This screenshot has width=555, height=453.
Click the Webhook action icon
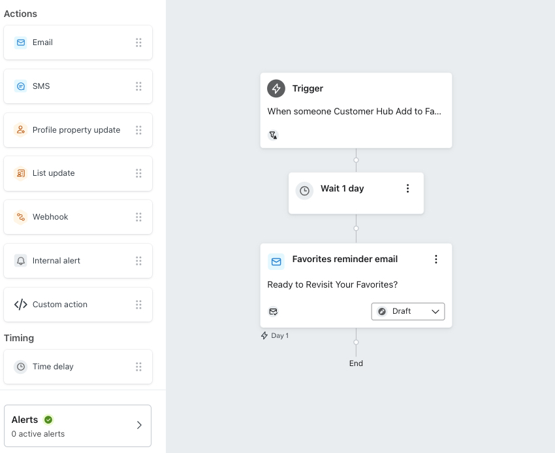coord(21,217)
